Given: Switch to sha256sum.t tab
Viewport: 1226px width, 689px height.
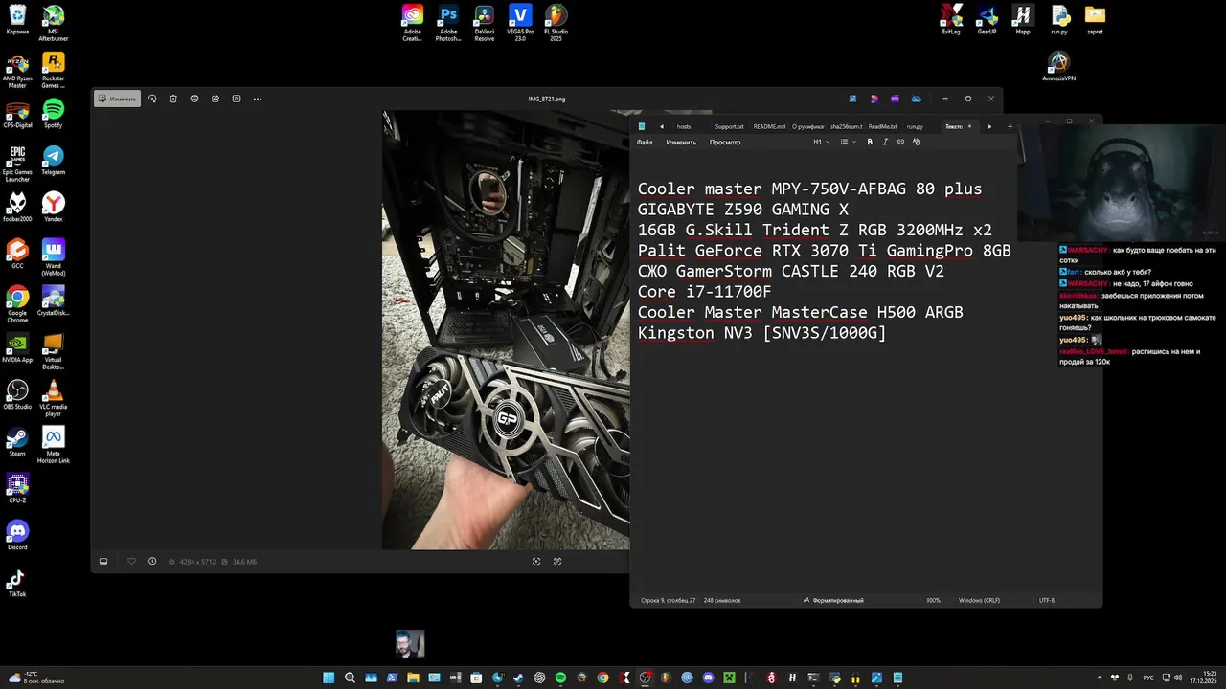Looking at the screenshot, I should pos(846,126).
